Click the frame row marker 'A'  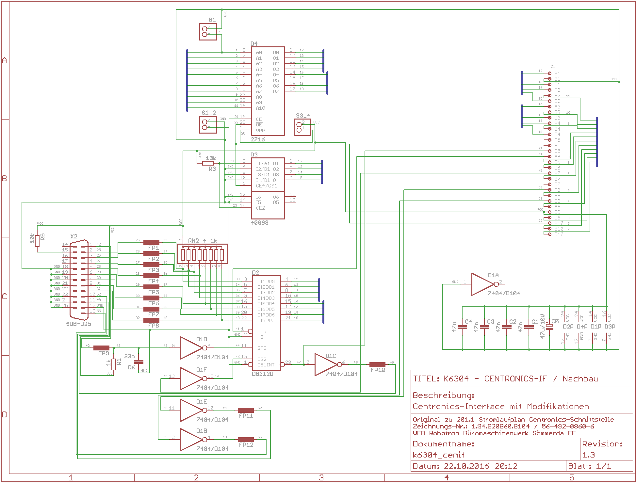coord(5,60)
